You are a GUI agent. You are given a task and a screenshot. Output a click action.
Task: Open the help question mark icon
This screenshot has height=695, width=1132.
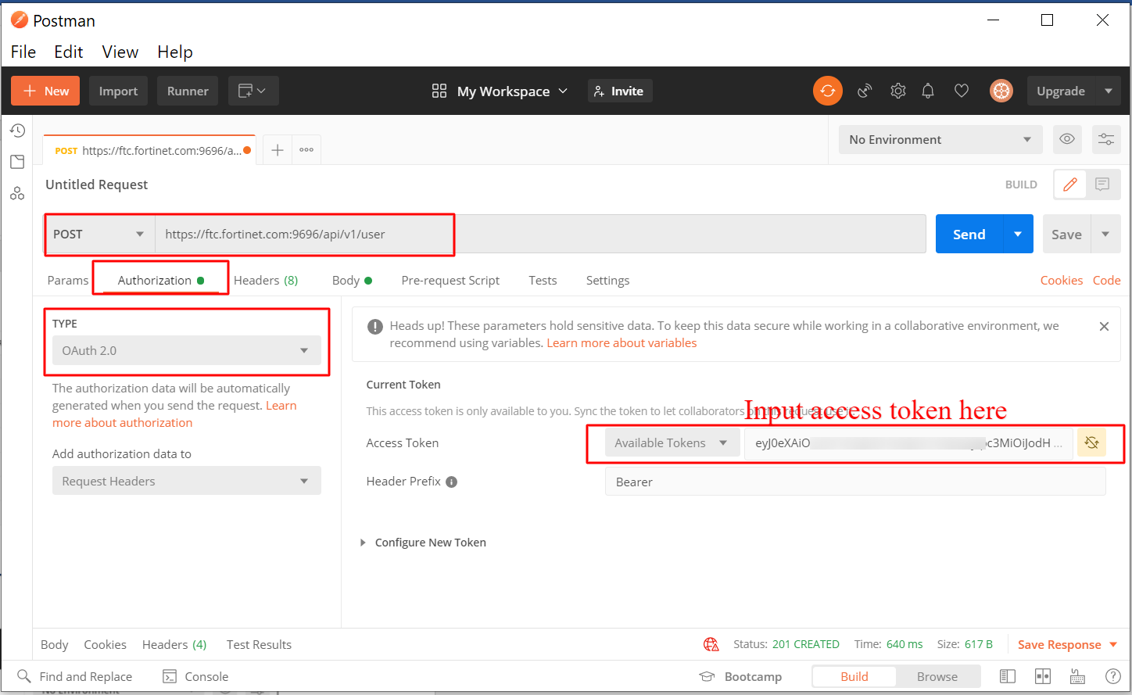click(1113, 676)
